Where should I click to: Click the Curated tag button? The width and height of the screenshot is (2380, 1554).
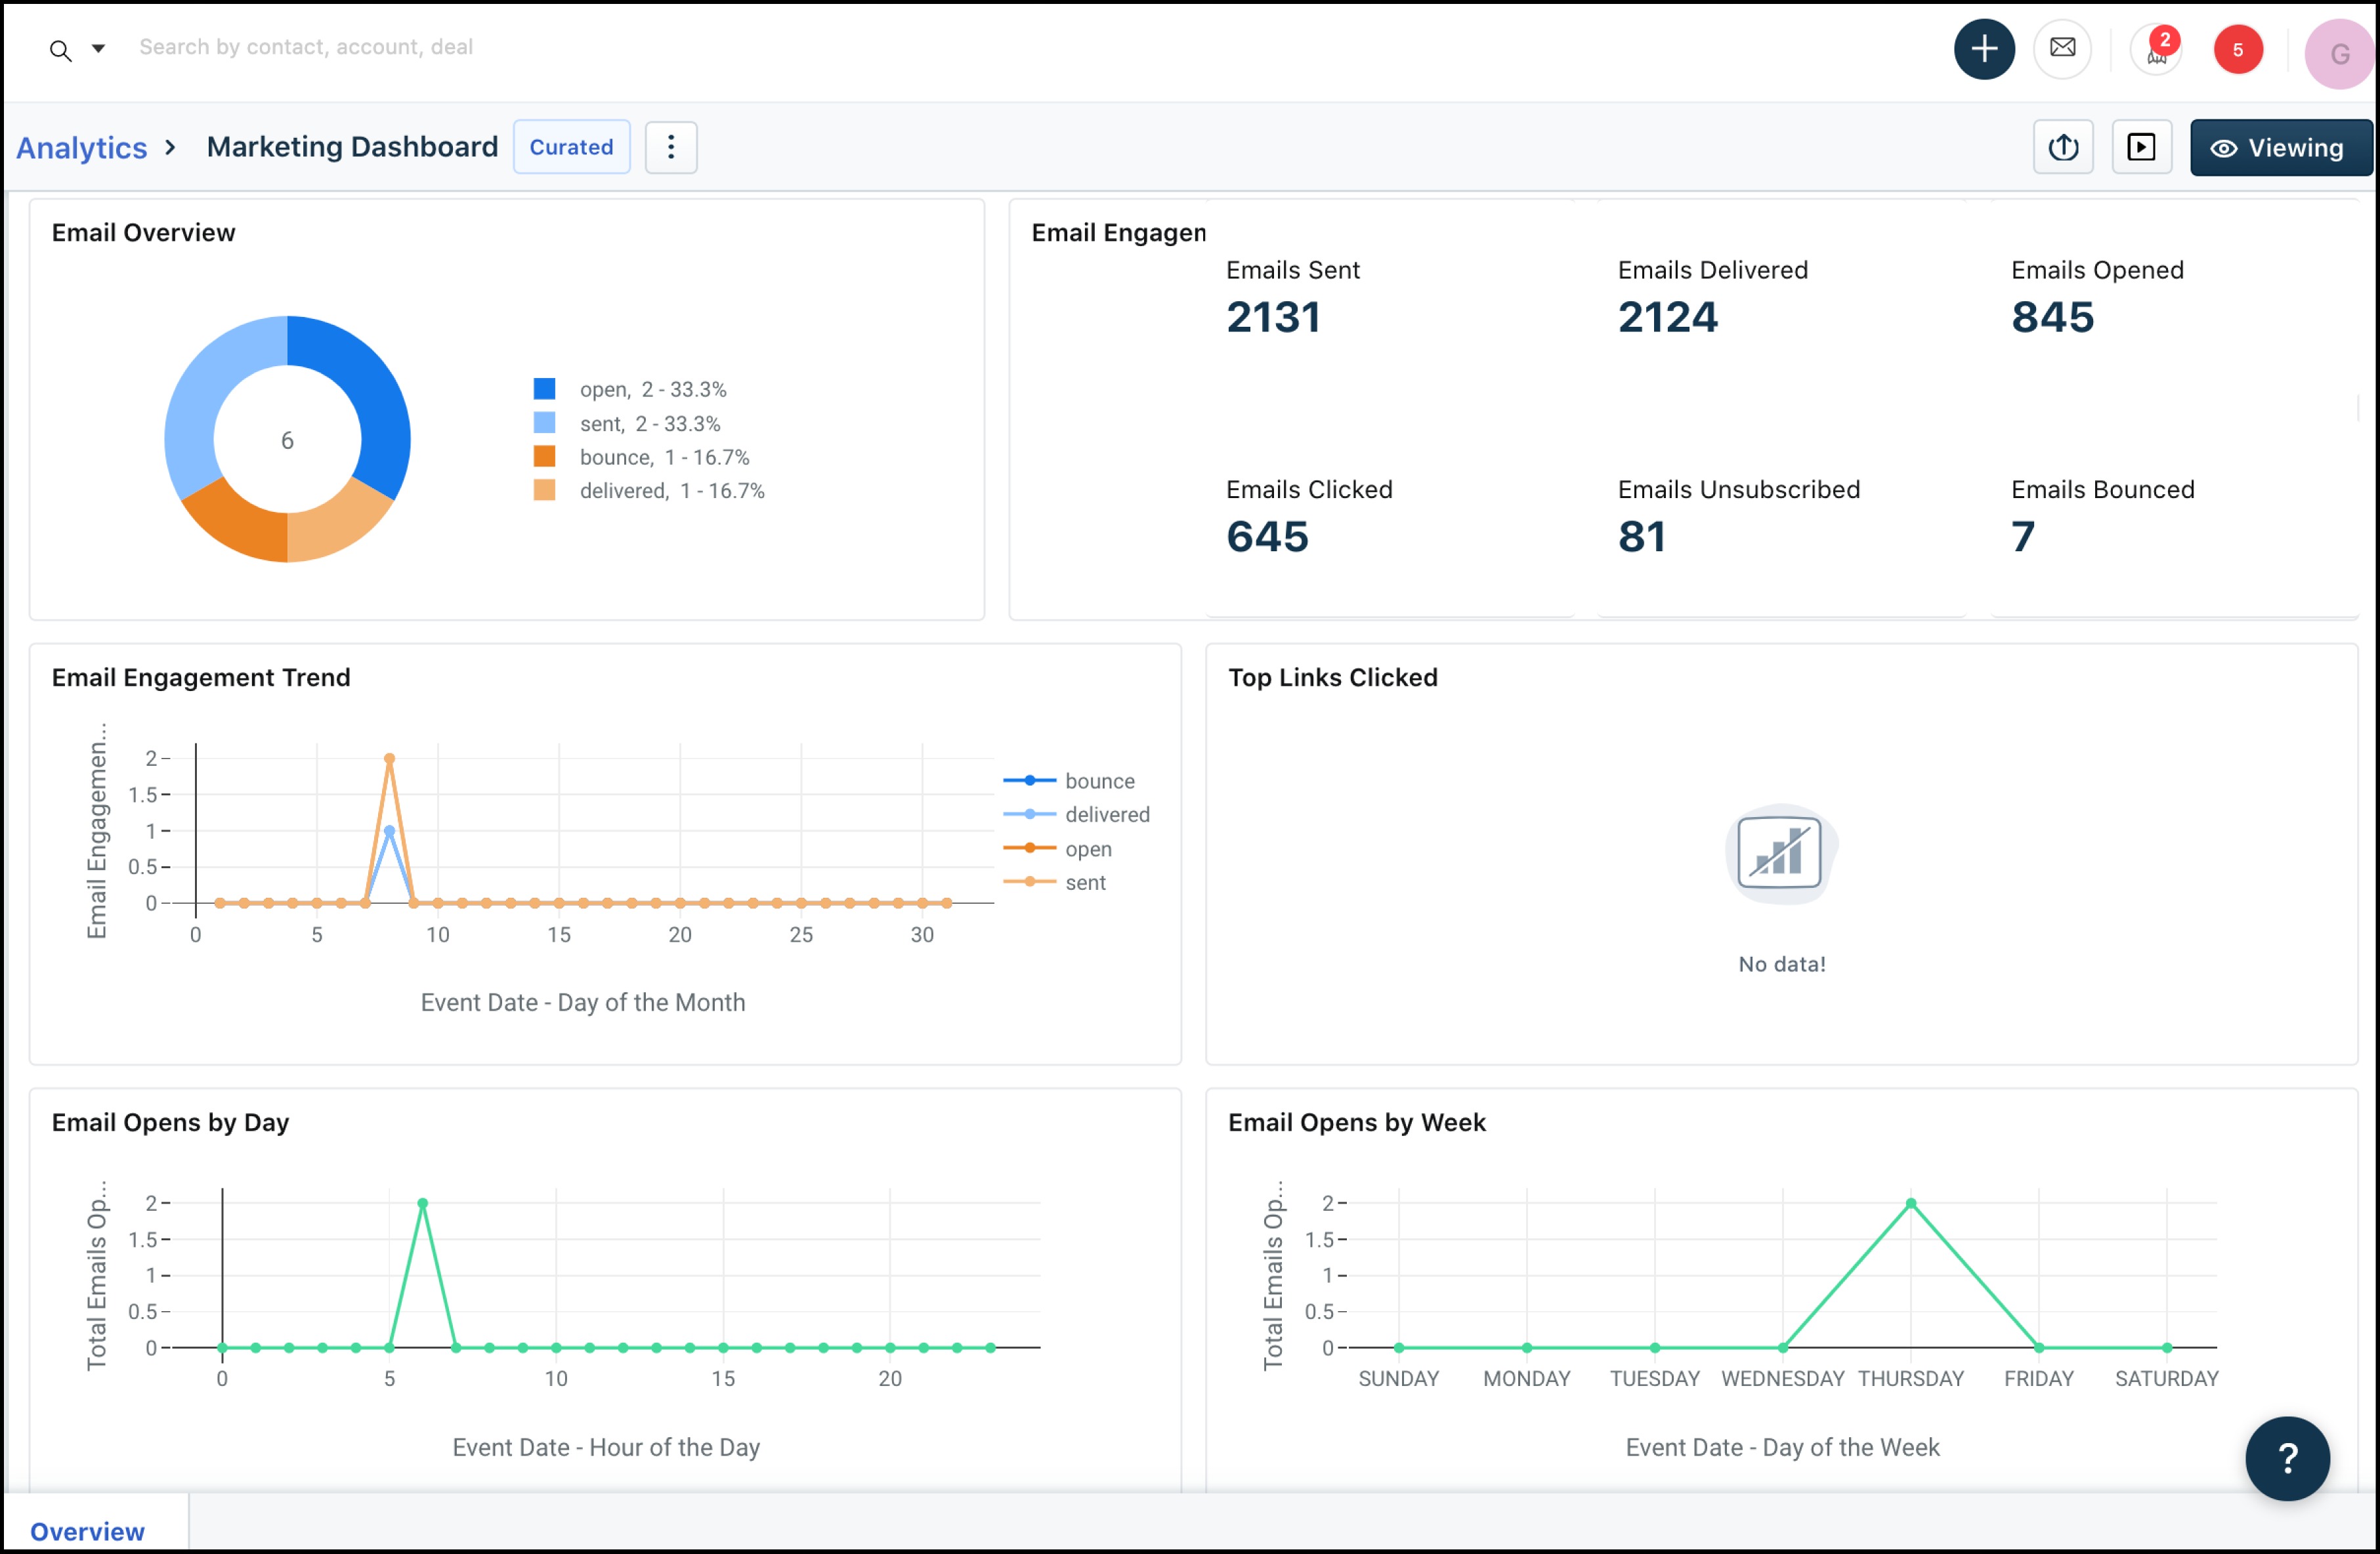click(571, 147)
